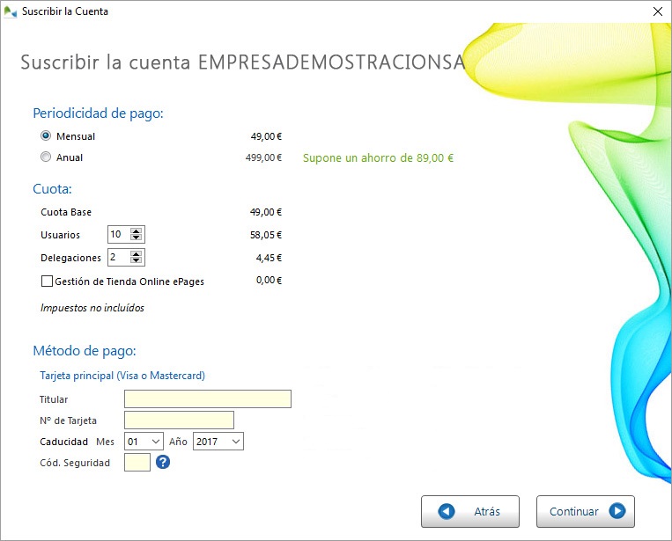This screenshot has width=672, height=541.
Task: Click the Cód. Seguridad field
Action: point(137,462)
